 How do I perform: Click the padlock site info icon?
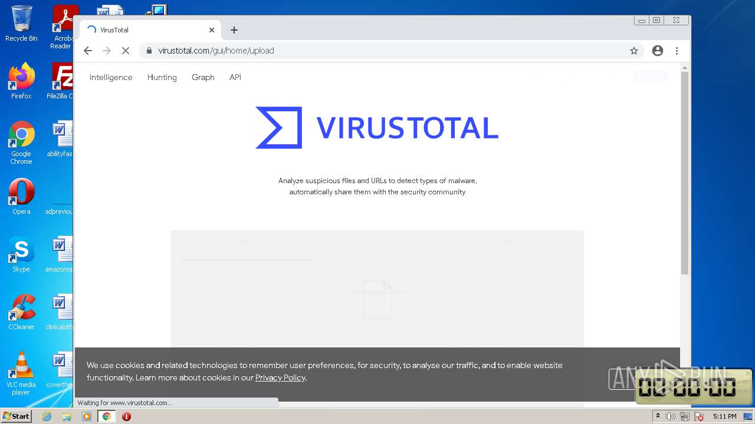pyautogui.click(x=149, y=51)
